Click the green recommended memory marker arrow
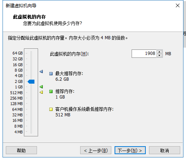This screenshot has width=186, height=160. pyautogui.click(x=41, y=87)
